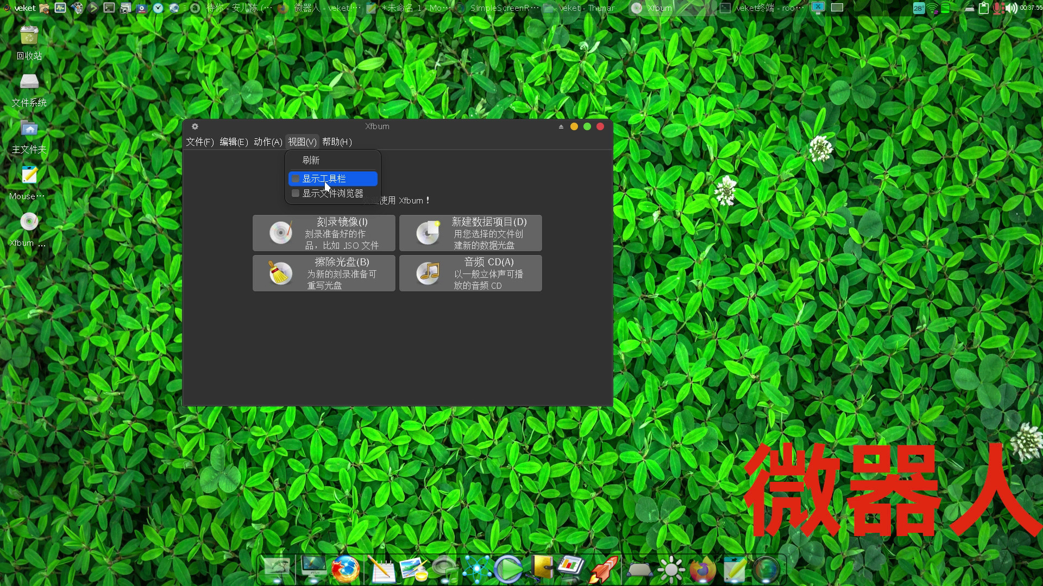Open the gear window menu in Xfburn title bar
This screenshot has height=586, width=1043.
[x=195, y=126]
